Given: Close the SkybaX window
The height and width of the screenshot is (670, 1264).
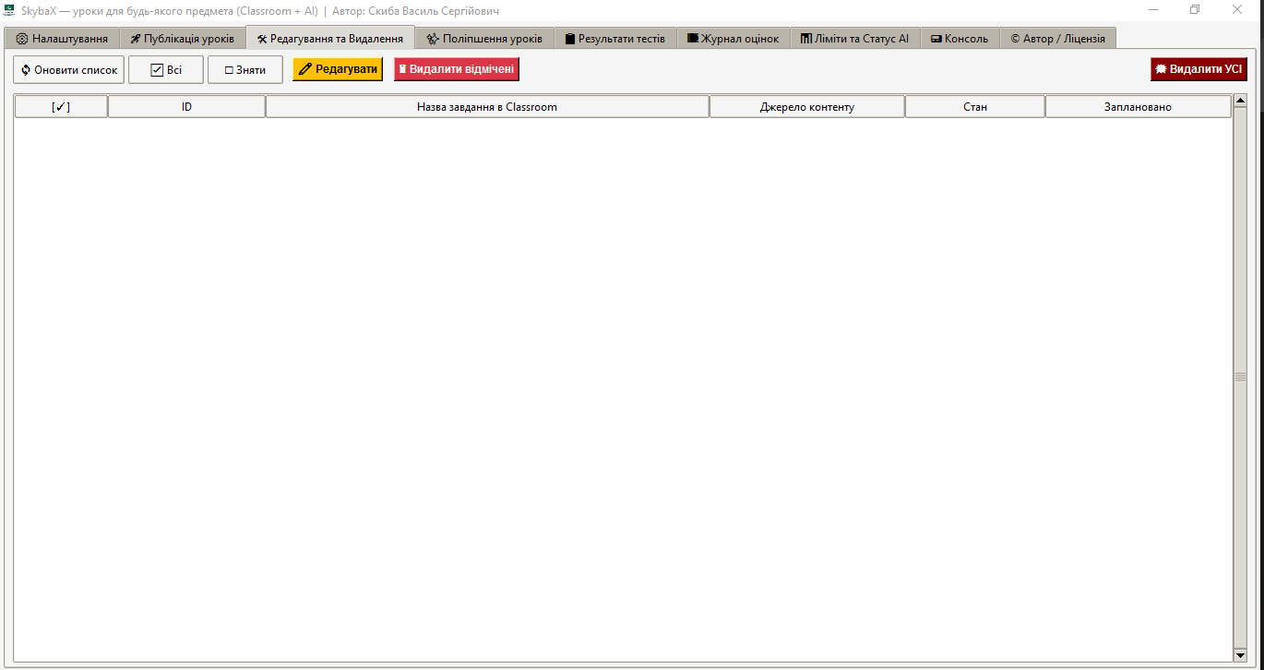Looking at the screenshot, I should [1237, 9].
